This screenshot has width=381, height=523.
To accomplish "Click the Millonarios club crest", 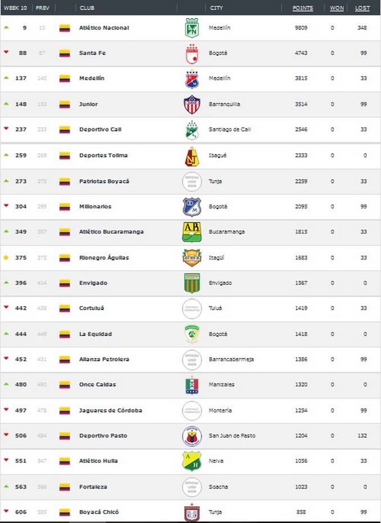I will 192,207.
